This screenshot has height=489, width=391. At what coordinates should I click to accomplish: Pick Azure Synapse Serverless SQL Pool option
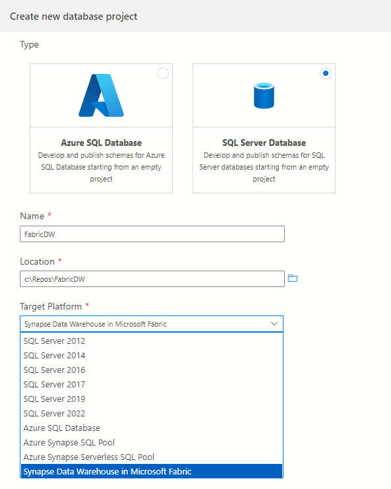coord(152,457)
